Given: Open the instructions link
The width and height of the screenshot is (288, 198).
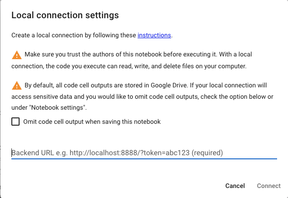Looking at the screenshot, I should pyautogui.click(x=154, y=35).
